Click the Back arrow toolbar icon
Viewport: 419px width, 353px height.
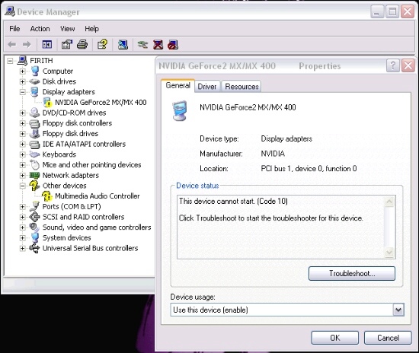click(x=12, y=44)
